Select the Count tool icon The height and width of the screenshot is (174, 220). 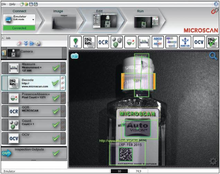117,42
